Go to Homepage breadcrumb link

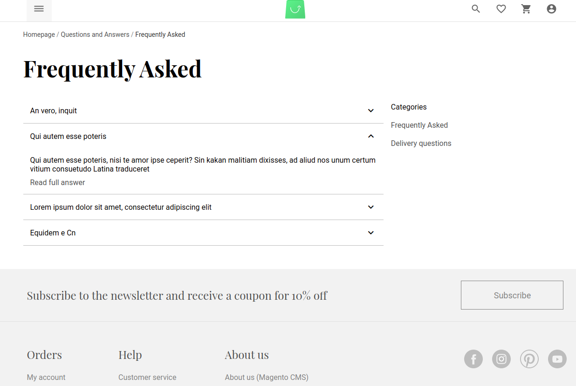pos(39,34)
